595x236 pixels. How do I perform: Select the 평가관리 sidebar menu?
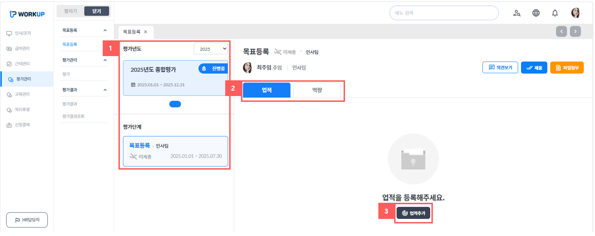(x=26, y=79)
